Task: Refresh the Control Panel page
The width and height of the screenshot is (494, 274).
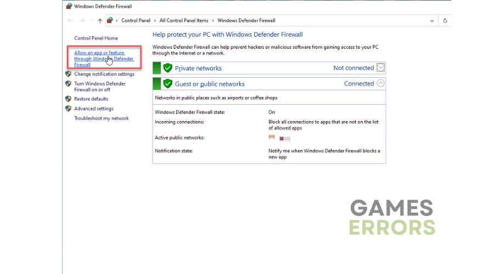Action: [x=445, y=21]
